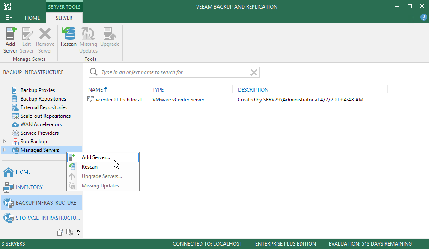Viewport: 429px width, 249px height.
Task: Click the Backup Proxies icon
Action: tap(15, 90)
